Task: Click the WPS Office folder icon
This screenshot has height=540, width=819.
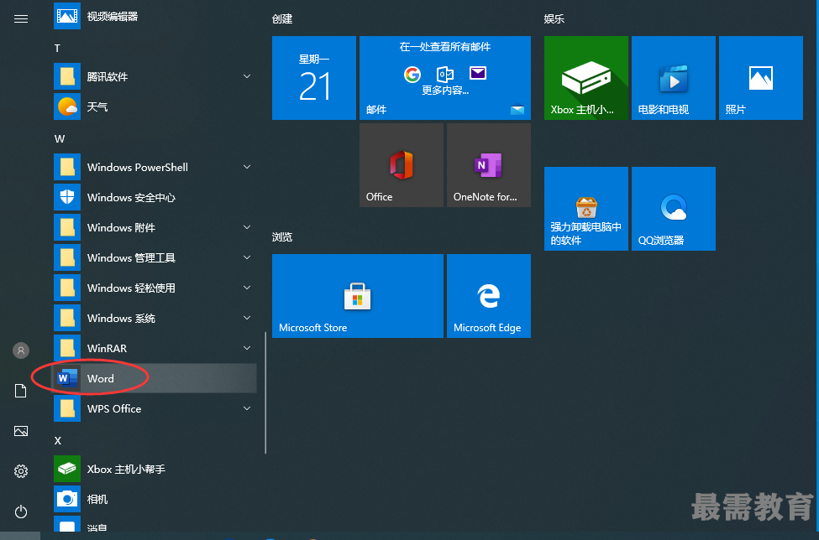Action: pyautogui.click(x=67, y=408)
